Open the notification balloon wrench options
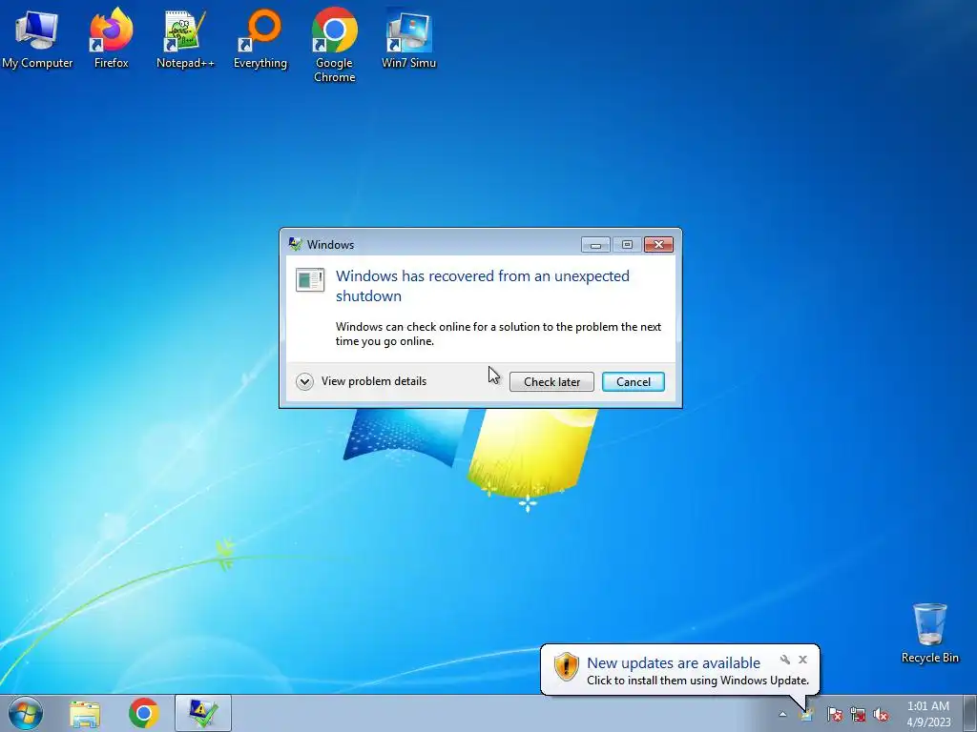 (784, 660)
